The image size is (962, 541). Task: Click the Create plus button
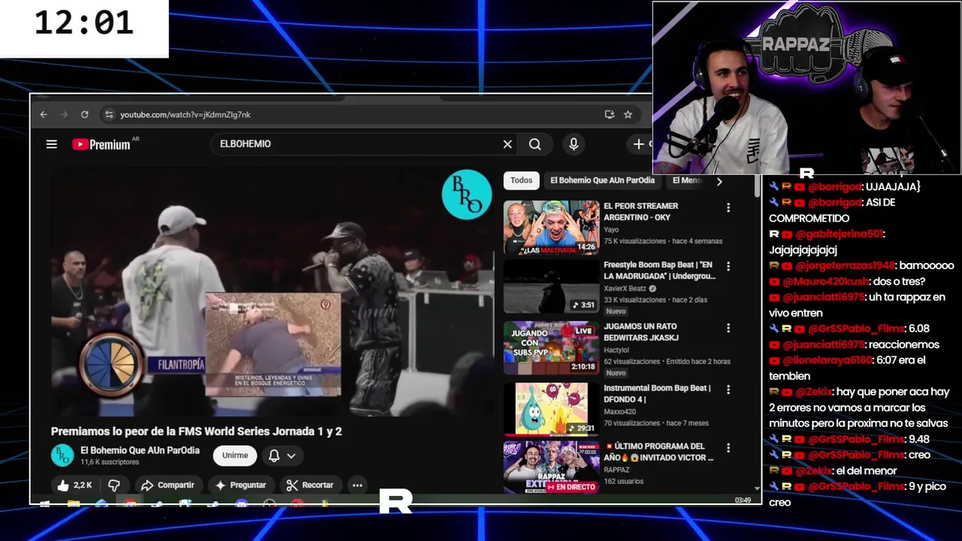(640, 144)
